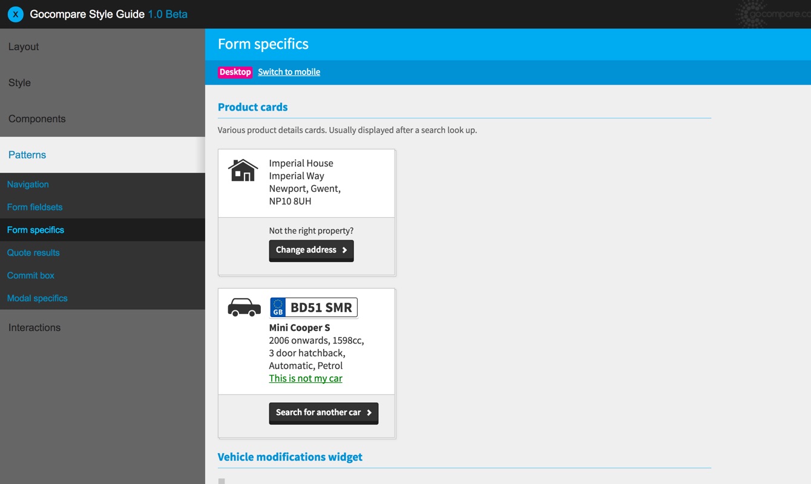
Task: Click the Form specifics page heading
Action: click(263, 44)
